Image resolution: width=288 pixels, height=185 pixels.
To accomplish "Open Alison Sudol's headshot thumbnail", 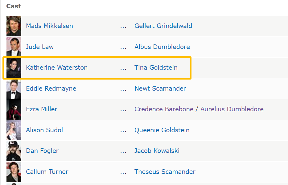I will click(14, 130).
